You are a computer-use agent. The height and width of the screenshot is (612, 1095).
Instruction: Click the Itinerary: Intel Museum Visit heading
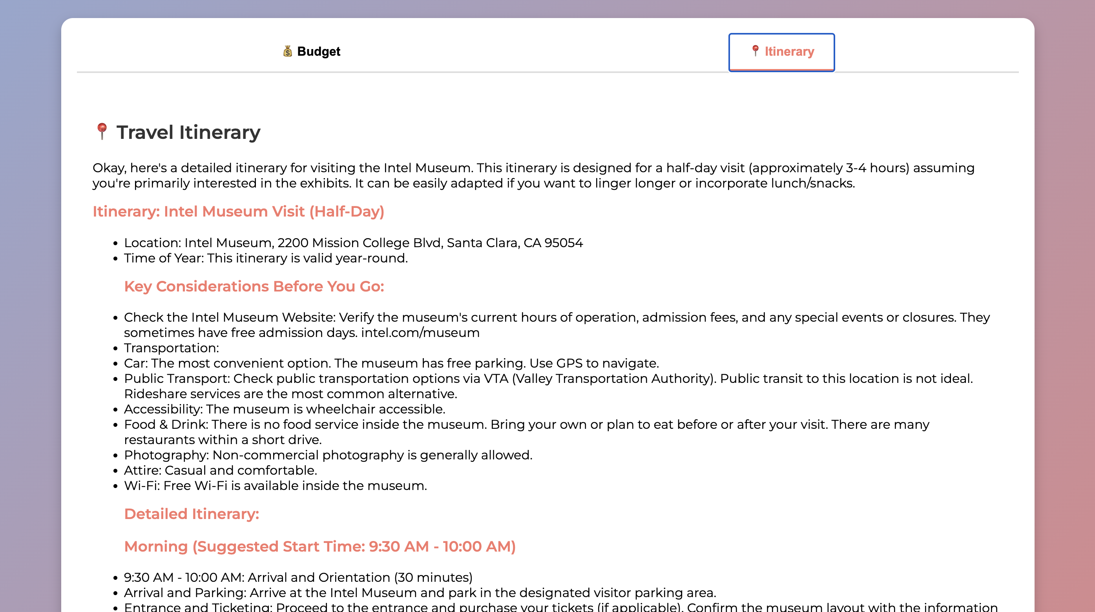click(238, 212)
